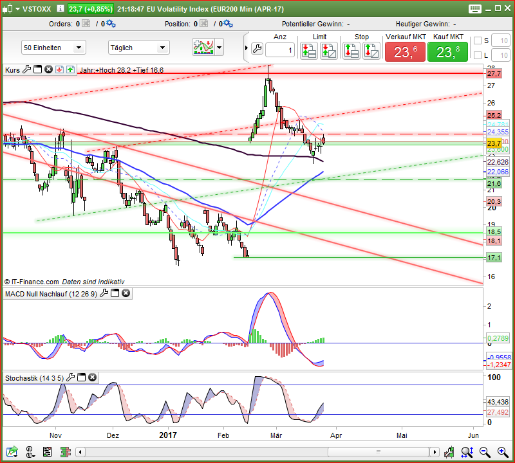Open MACD indicator wrench settings
Screen dimensions: 515x463
point(104,293)
